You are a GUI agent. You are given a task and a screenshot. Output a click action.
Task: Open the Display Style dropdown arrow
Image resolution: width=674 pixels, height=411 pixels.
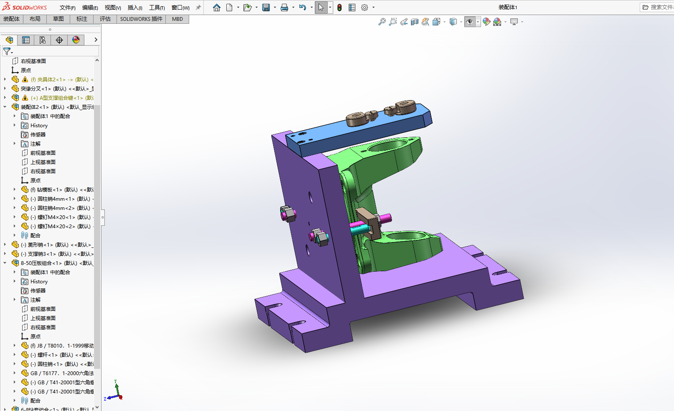pyautogui.click(x=461, y=22)
